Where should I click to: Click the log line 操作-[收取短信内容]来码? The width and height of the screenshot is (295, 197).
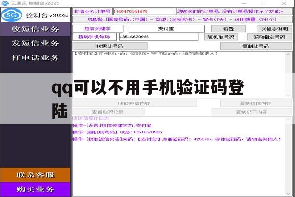coord(177,139)
